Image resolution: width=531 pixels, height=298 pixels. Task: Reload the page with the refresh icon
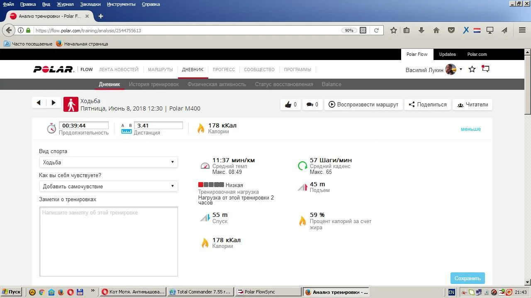376,30
